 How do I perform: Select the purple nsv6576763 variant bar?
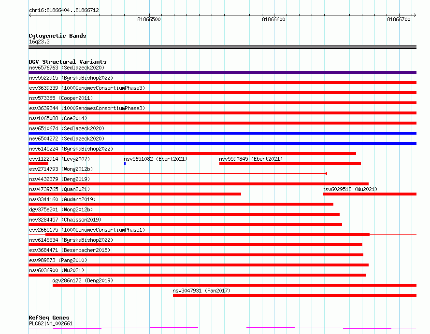[222, 72]
